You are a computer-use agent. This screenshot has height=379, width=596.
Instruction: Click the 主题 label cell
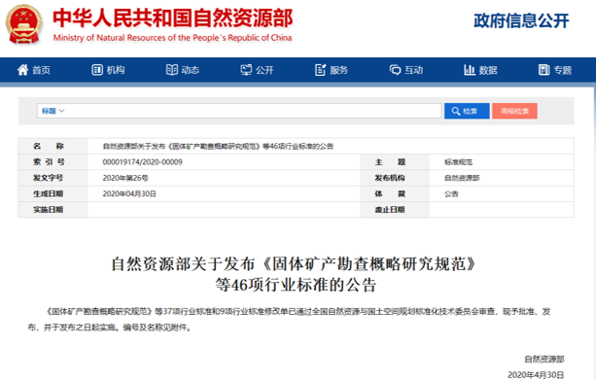tap(395, 162)
